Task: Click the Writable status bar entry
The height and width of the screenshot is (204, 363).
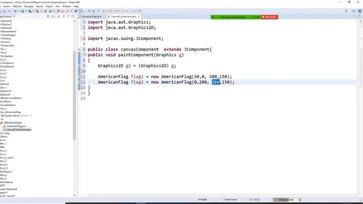Action: click(x=202, y=199)
